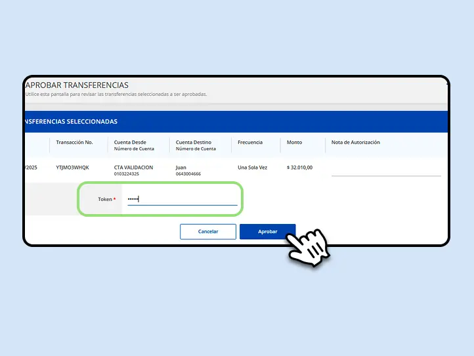Click the Monto column header
Image resolution: width=474 pixels, height=356 pixels.
click(x=294, y=142)
